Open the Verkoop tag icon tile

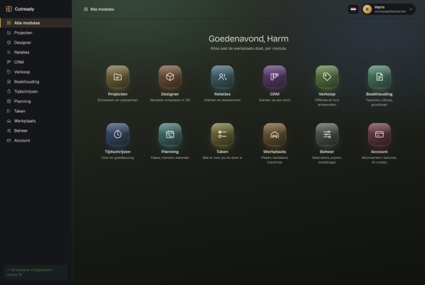pyautogui.click(x=327, y=77)
